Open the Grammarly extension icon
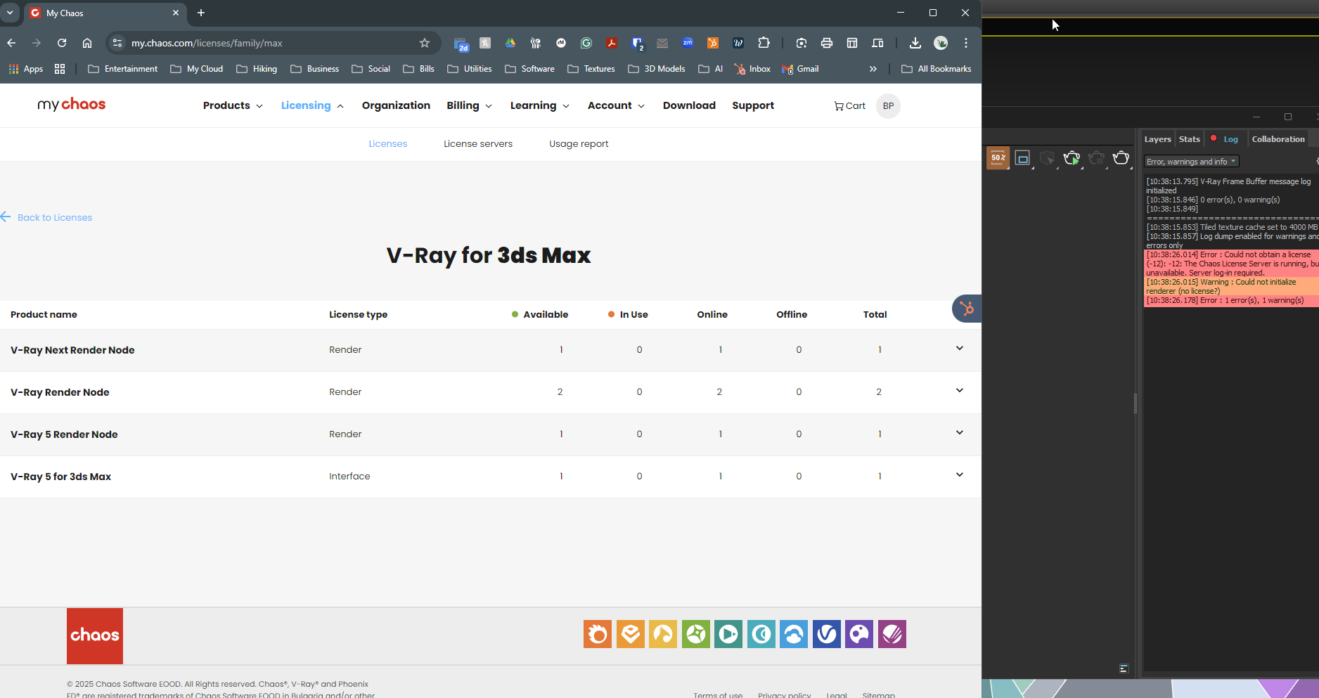This screenshot has width=1319, height=698. (586, 43)
